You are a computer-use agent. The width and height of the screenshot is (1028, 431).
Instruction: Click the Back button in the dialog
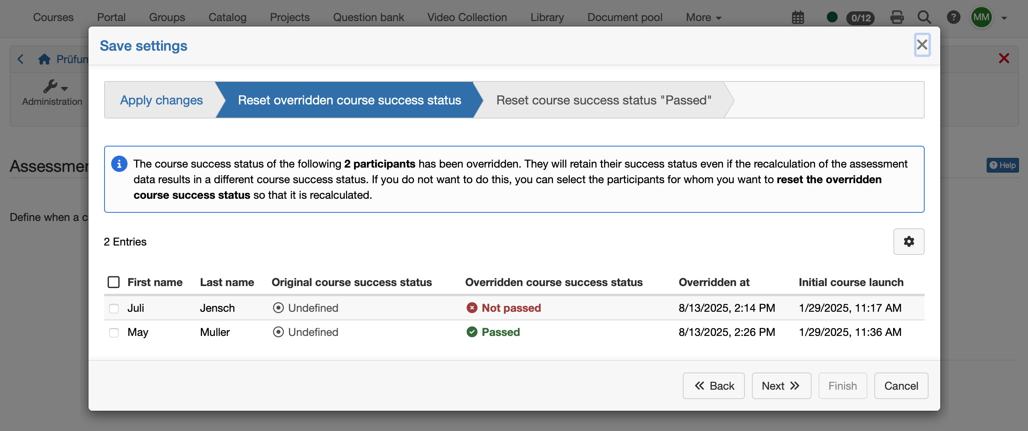pyautogui.click(x=714, y=385)
